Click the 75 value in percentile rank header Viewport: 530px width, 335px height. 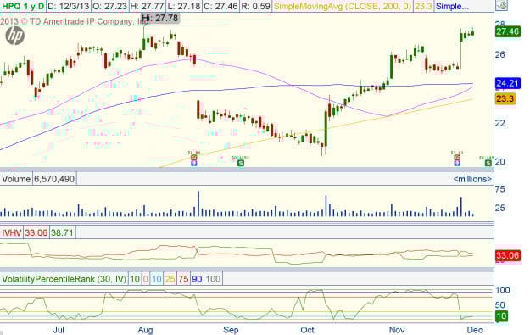[183, 279]
